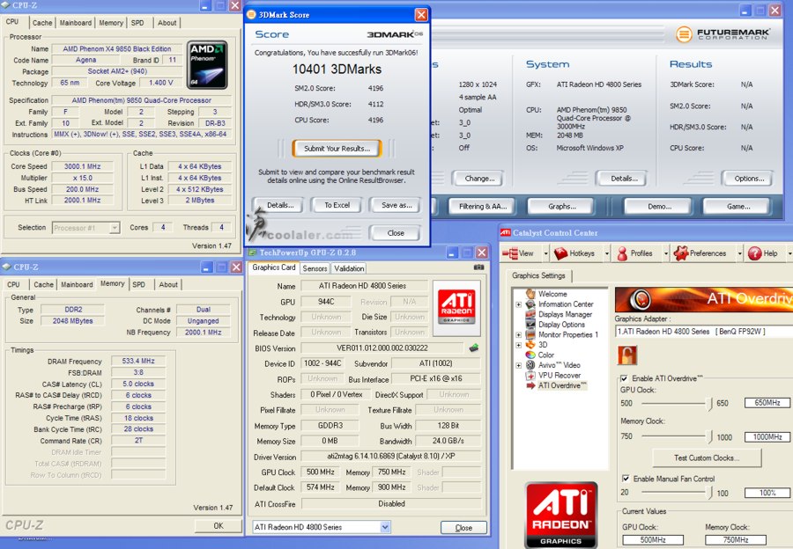Click Close button in GPU-Z window
Screen dimensions: 793x549
463,528
